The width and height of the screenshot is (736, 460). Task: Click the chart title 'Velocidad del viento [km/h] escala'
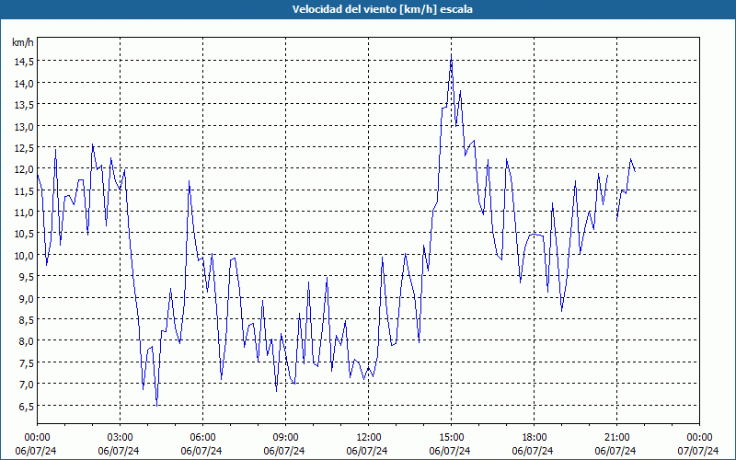382,9
